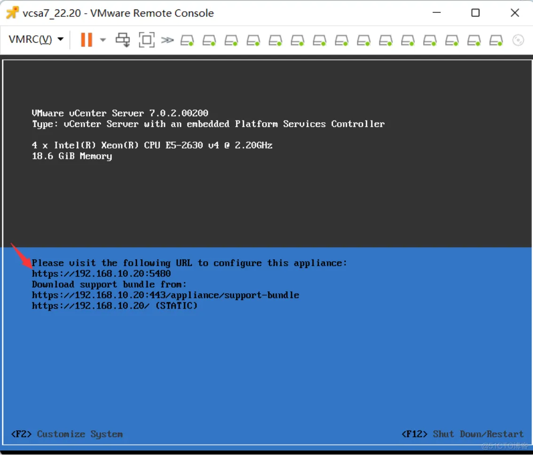Click the 'Download support bundle from:' text
The image size is (533, 455).
[x=109, y=284]
